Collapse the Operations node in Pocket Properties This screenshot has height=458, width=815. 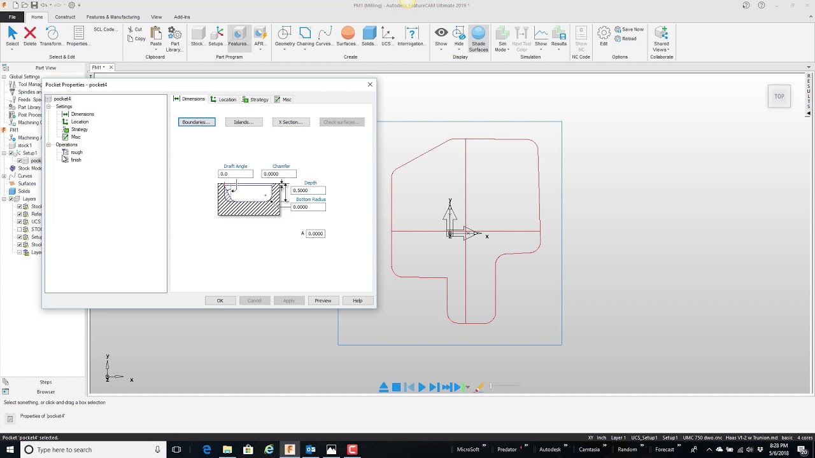click(49, 145)
